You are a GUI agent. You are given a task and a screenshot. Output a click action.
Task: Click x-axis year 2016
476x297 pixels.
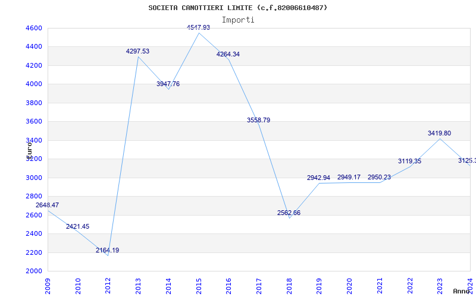228,286
